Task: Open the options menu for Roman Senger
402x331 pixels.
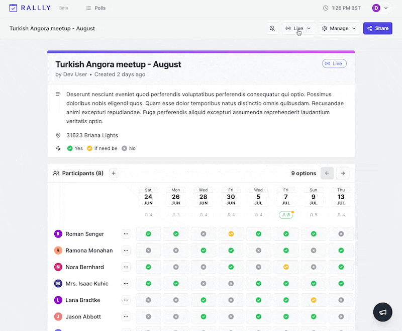Action: point(126,234)
